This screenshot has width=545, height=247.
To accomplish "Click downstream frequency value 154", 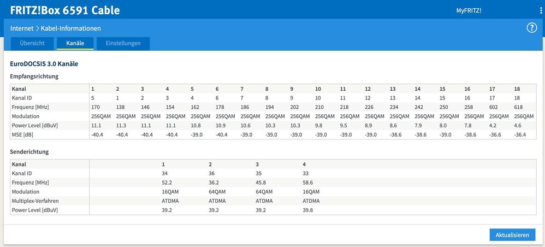I will pos(170,107).
